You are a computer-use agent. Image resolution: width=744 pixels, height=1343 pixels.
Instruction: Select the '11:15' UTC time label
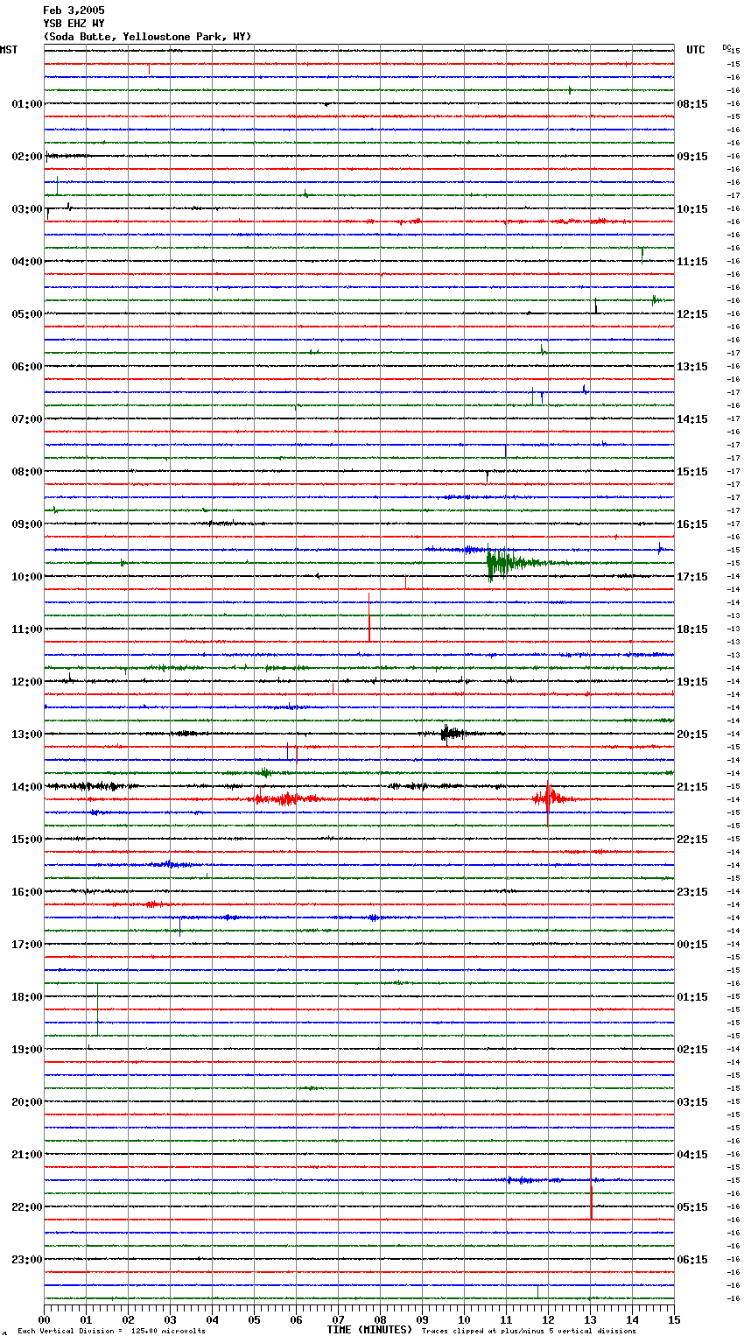pyautogui.click(x=692, y=262)
